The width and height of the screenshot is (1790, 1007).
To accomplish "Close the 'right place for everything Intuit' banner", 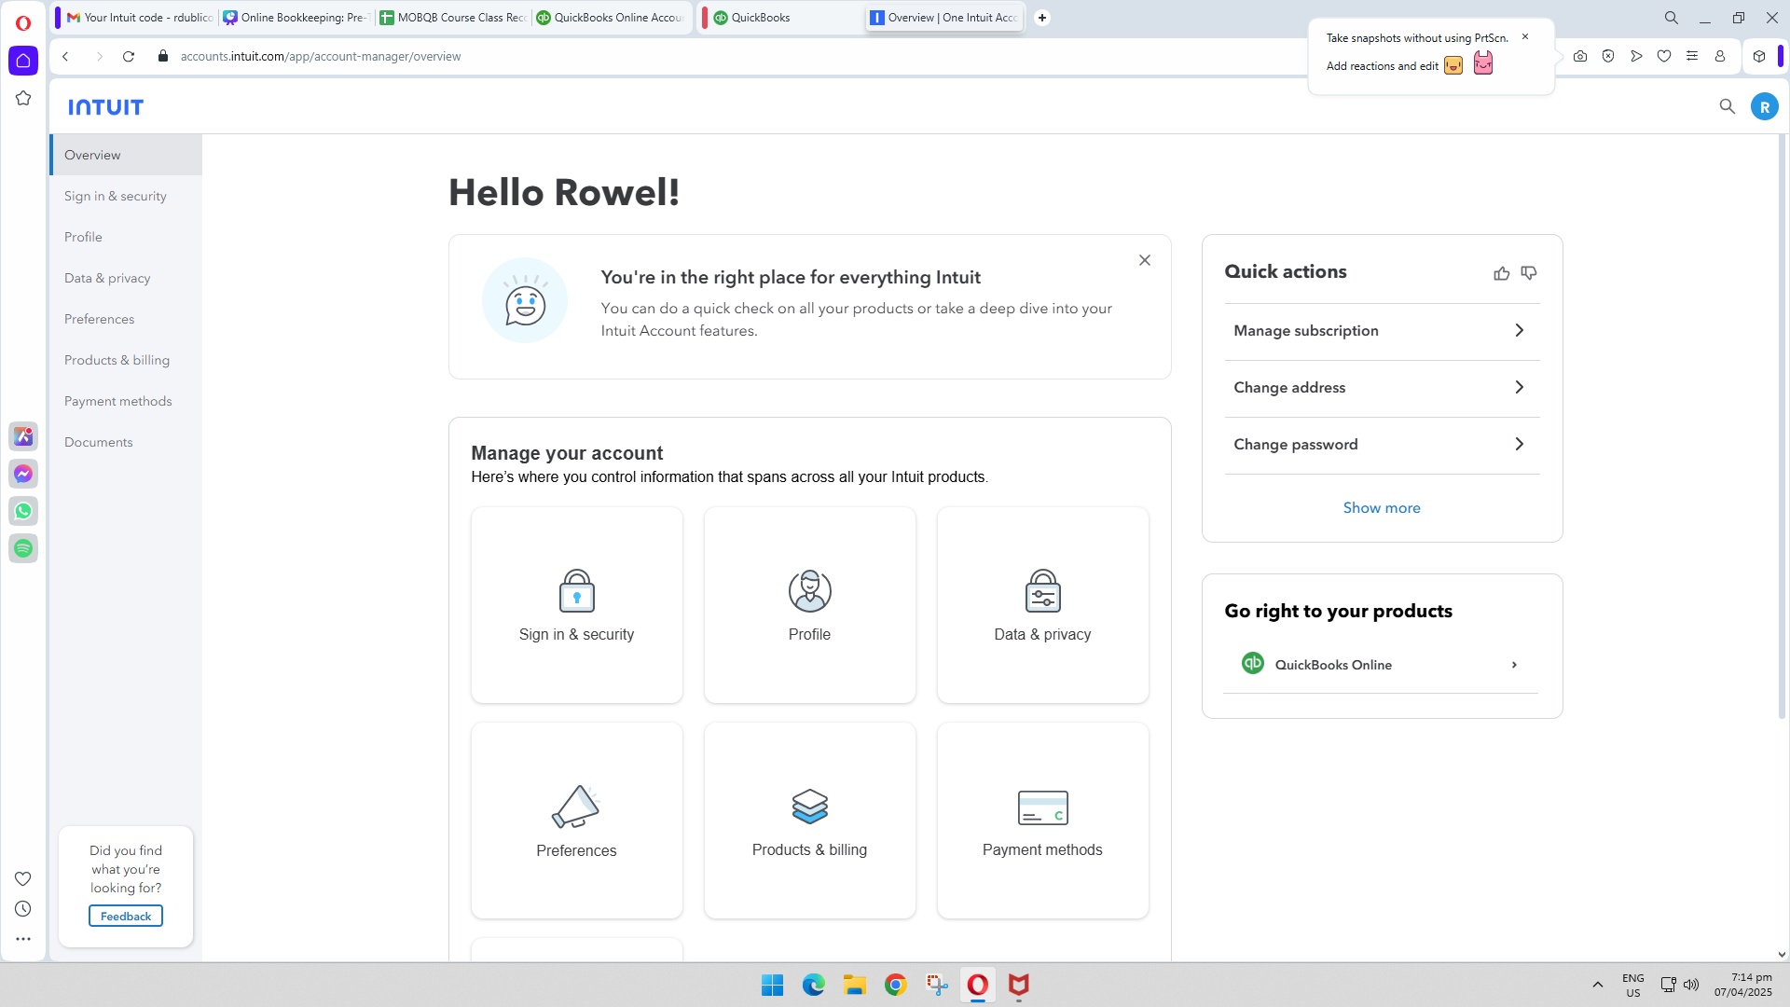I will point(1145,260).
